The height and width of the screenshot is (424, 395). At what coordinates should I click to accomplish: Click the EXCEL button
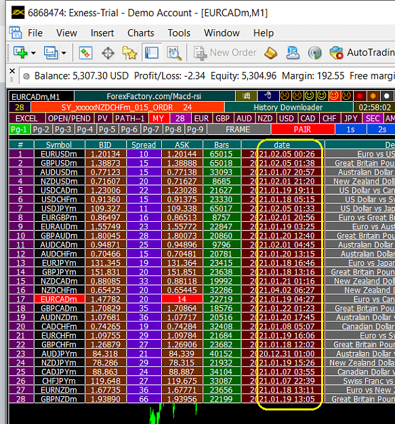click(x=26, y=119)
